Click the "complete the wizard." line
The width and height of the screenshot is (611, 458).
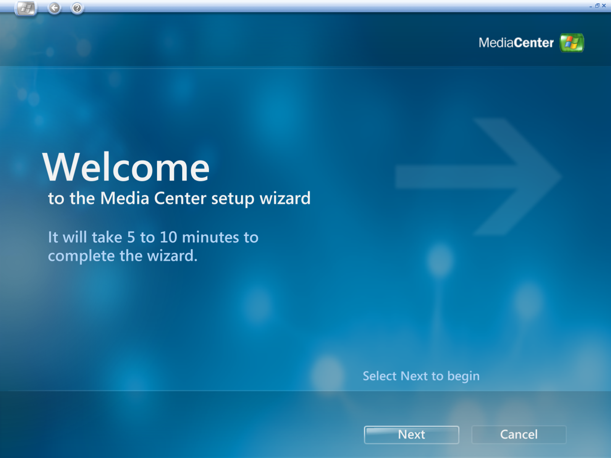pos(123,256)
